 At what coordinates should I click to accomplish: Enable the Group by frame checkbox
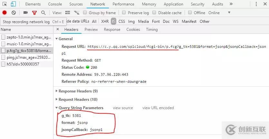85,13
